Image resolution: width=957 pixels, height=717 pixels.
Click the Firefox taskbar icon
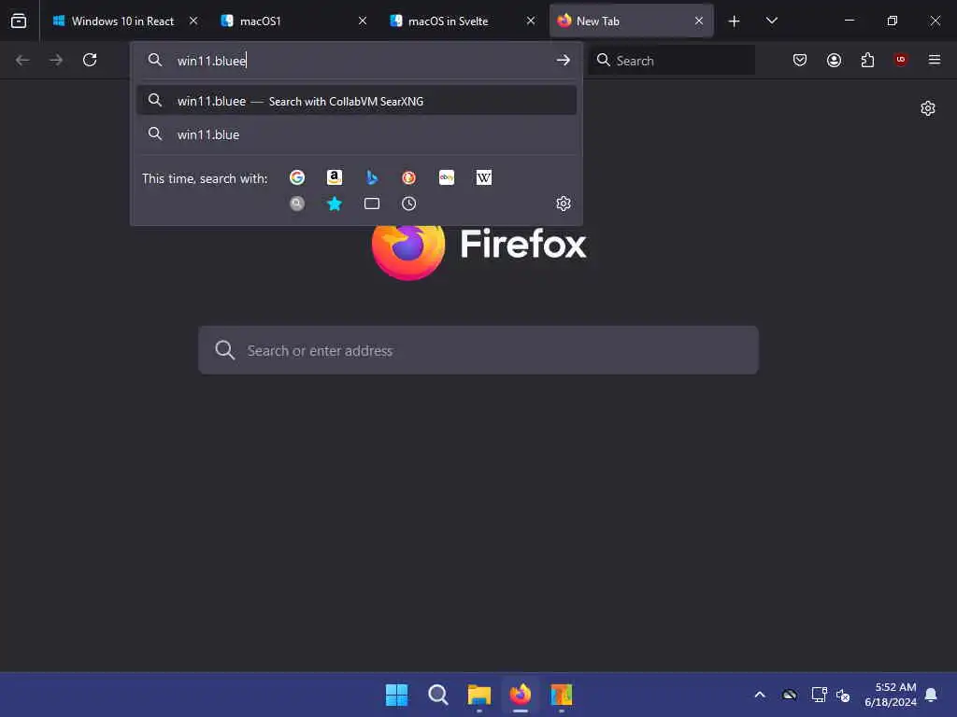(521, 695)
